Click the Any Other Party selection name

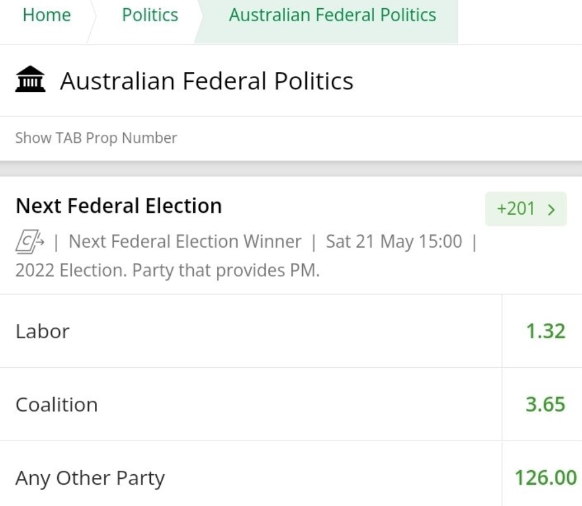pyautogui.click(x=90, y=478)
